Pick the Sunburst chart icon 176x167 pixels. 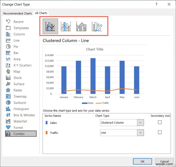(8, 102)
